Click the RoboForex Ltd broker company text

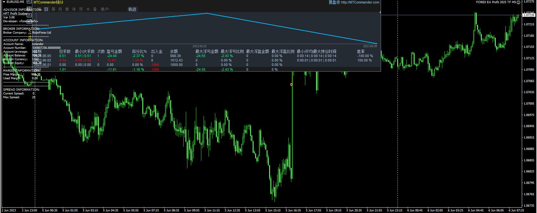(42, 33)
